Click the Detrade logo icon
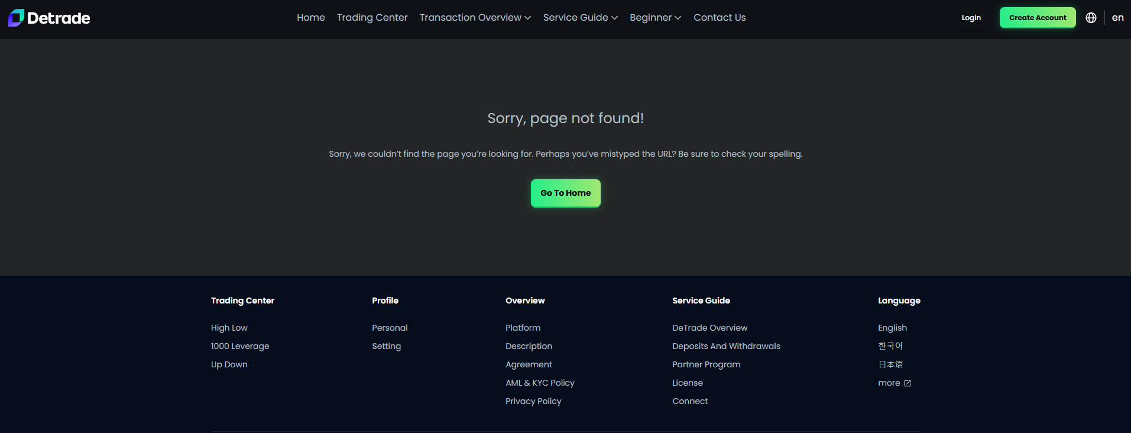The width and height of the screenshot is (1131, 433). 16,18
